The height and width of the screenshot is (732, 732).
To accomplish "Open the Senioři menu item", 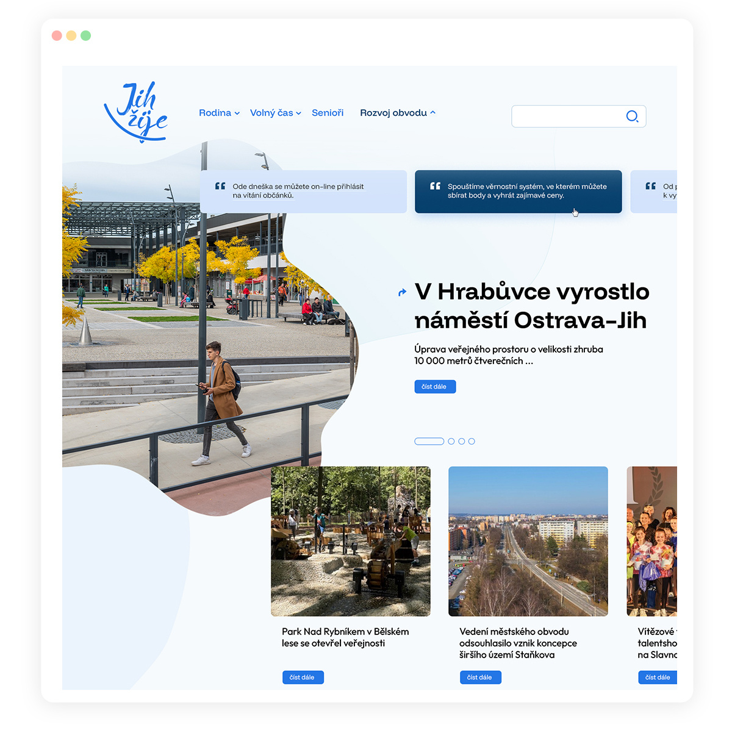I will coord(328,113).
